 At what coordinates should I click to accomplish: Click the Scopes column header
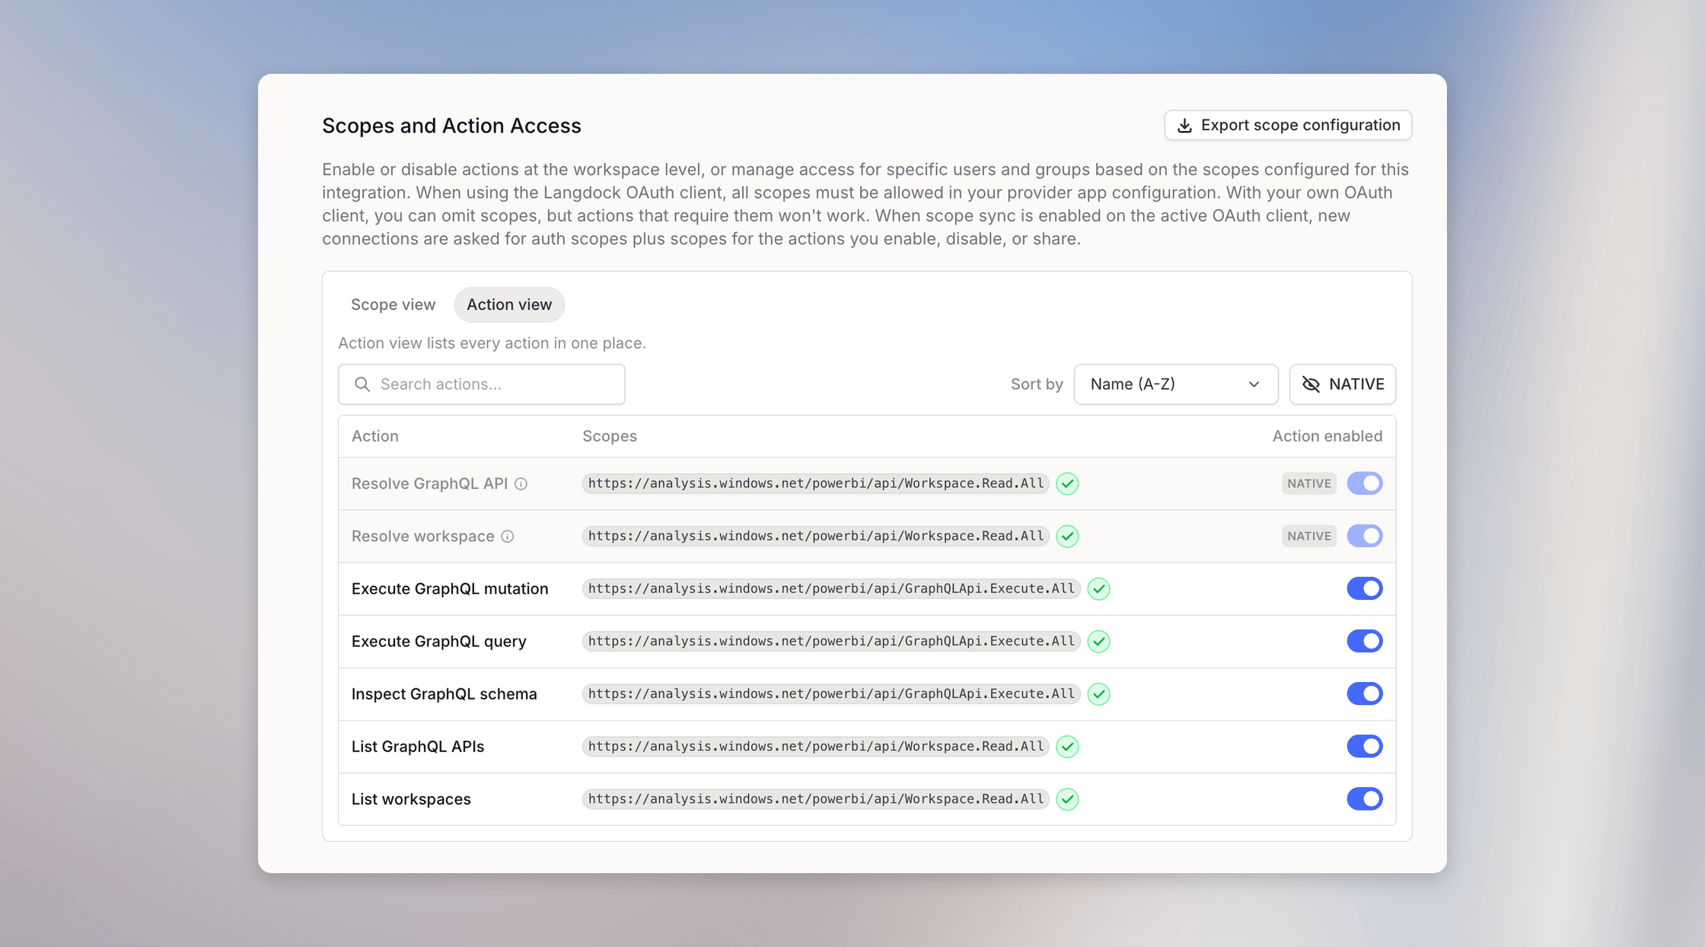tap(609, 436)
